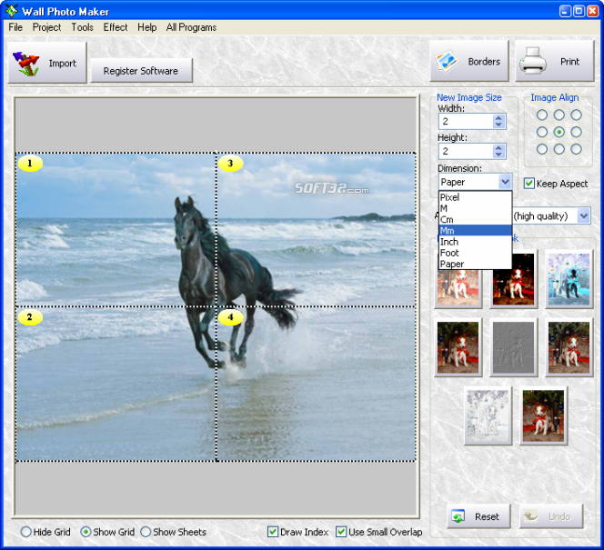Viewport: 604px width, 550px height.
Task: Choose Inch from Dimension list
Action: [476, 242]
